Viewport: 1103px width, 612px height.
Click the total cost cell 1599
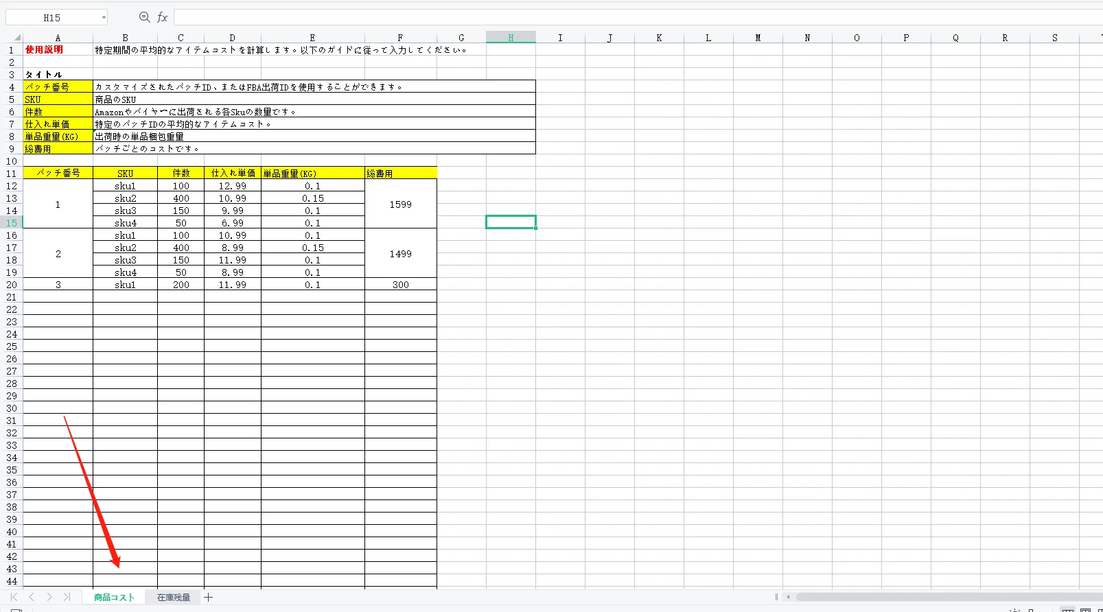401,204
